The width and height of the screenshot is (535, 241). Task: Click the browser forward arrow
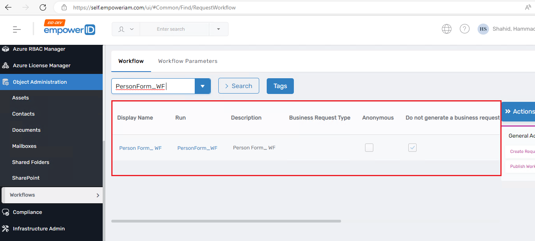click(x=26, y=7)
